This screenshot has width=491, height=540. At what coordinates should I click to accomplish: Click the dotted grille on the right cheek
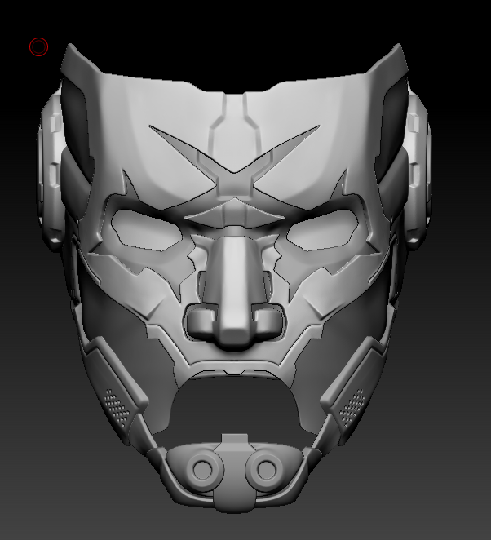coord(352,402)
